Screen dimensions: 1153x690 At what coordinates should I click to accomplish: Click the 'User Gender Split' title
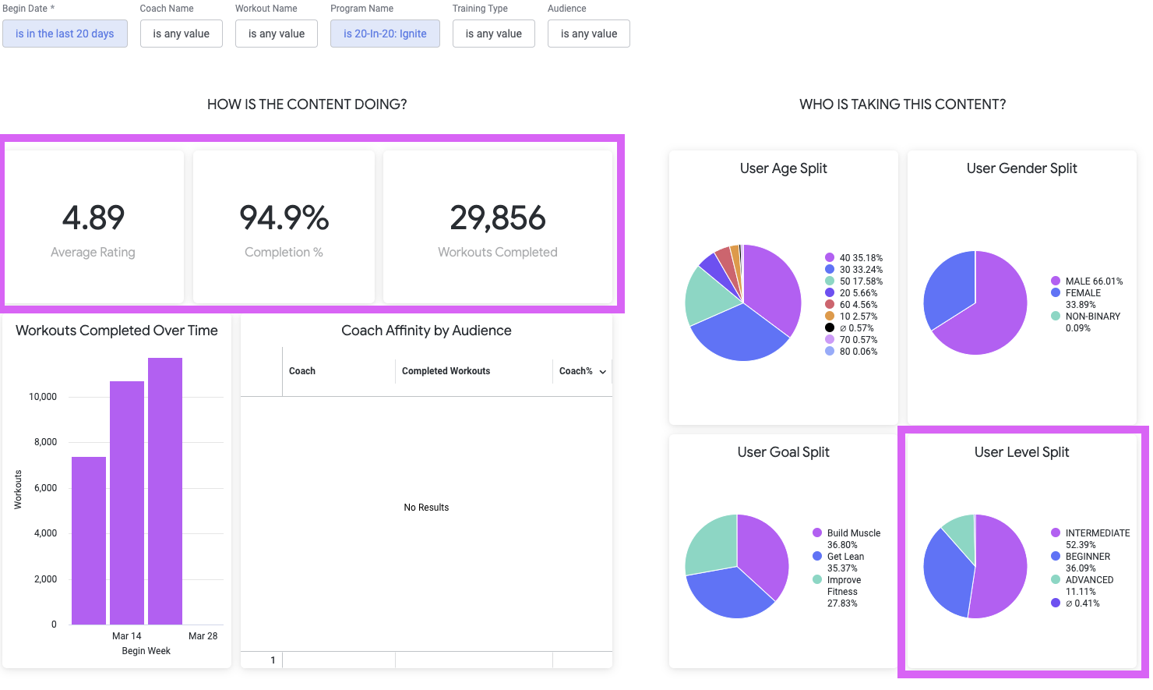[x=1022, y=168]
